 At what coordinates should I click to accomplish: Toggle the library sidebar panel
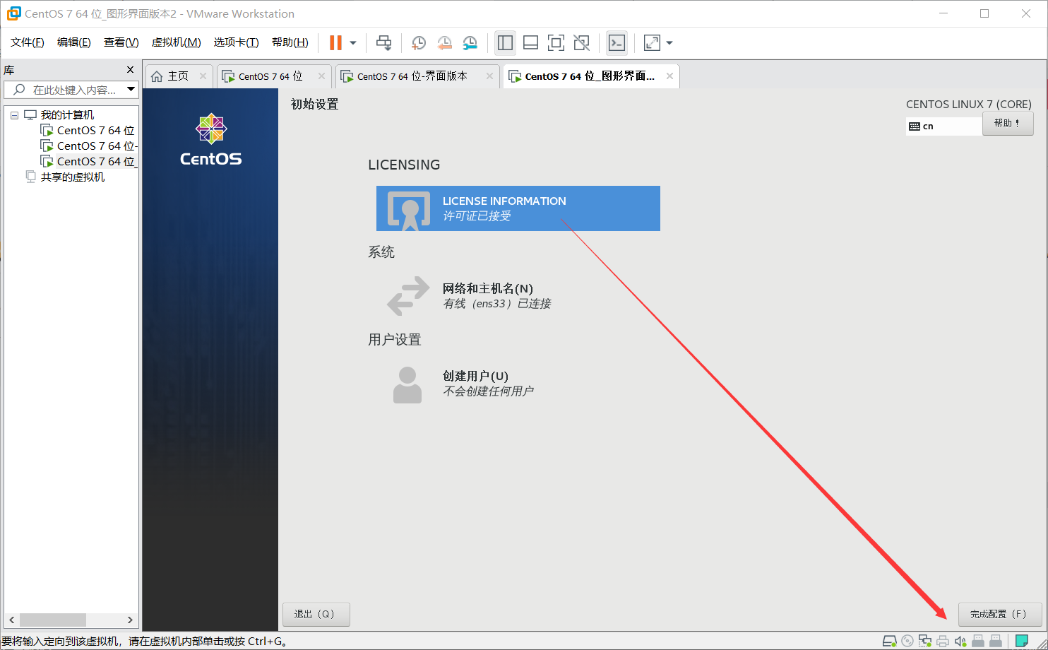(505, 42)
